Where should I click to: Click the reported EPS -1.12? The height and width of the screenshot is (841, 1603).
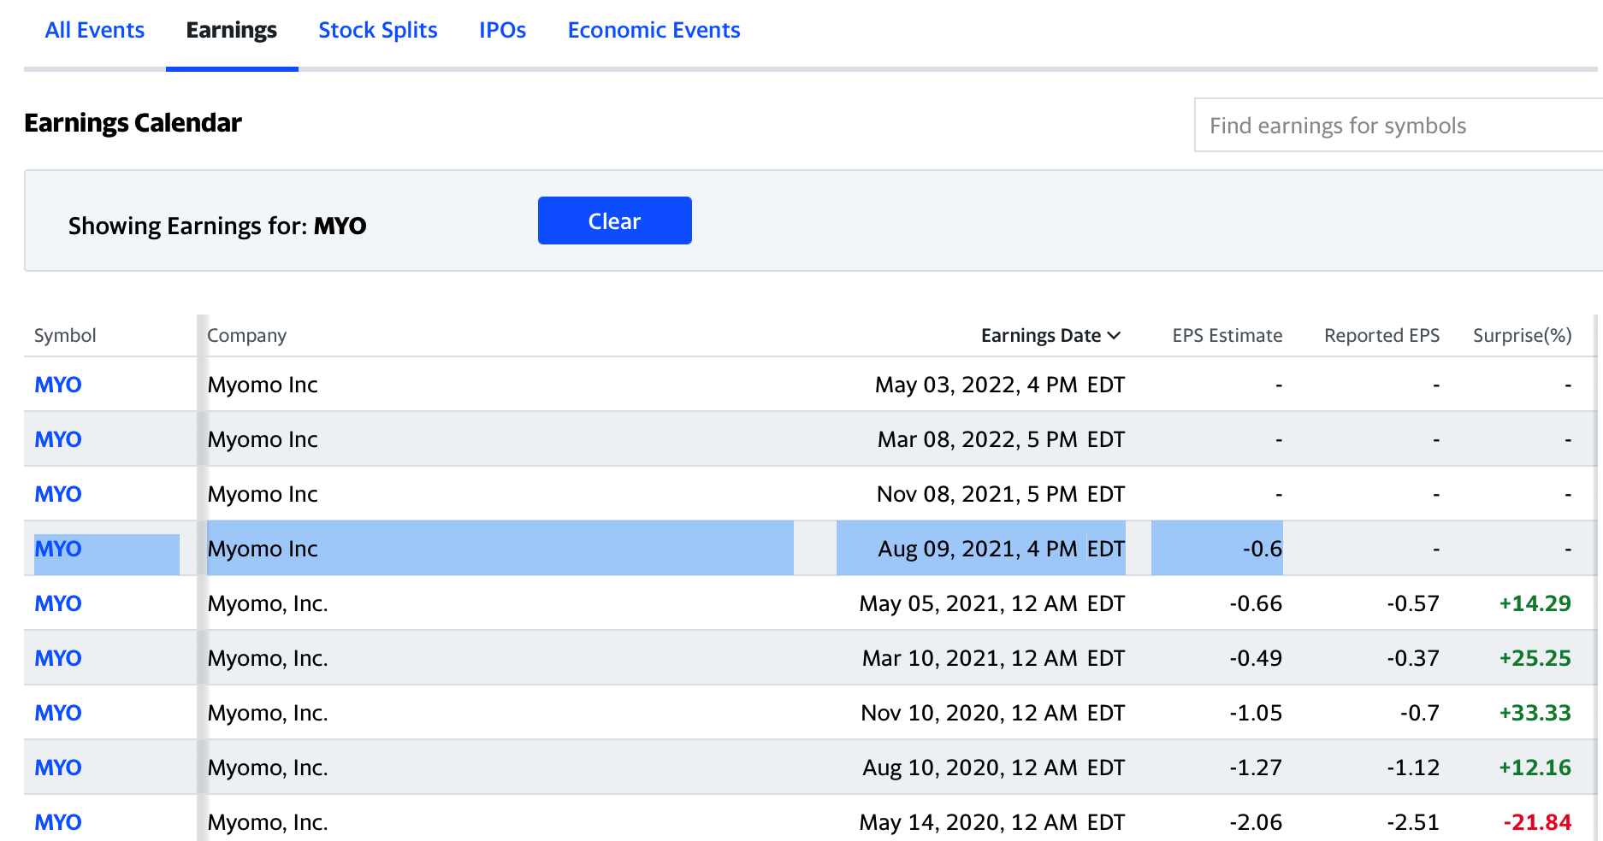(1413, 767)
